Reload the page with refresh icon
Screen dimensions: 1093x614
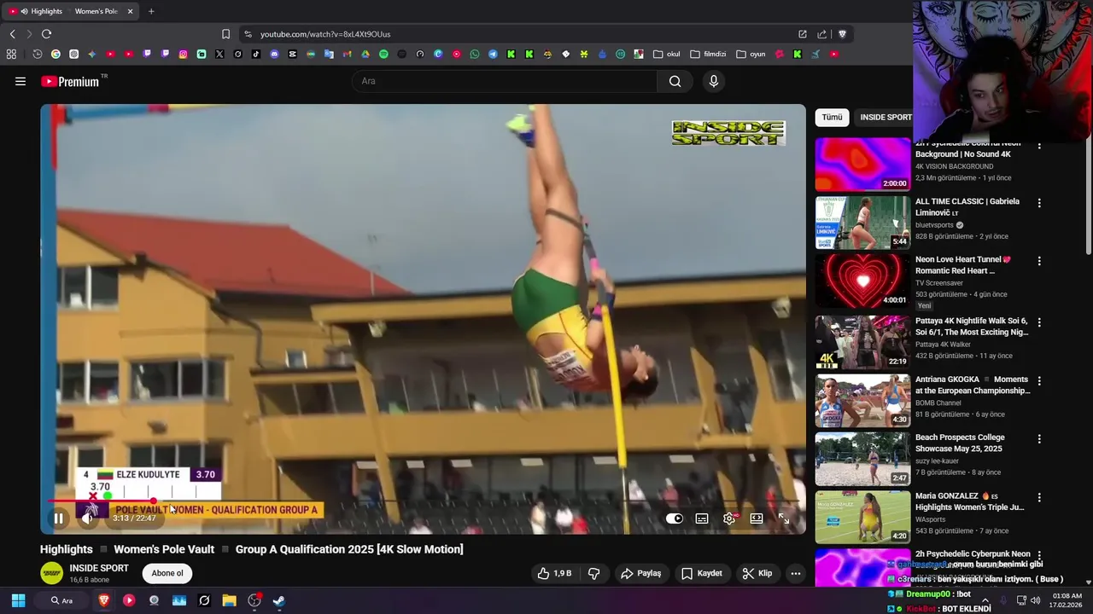[x=46, y=34]
